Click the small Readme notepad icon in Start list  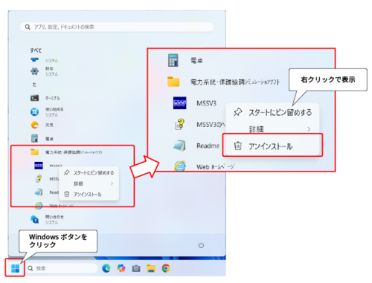click(39, 192)
